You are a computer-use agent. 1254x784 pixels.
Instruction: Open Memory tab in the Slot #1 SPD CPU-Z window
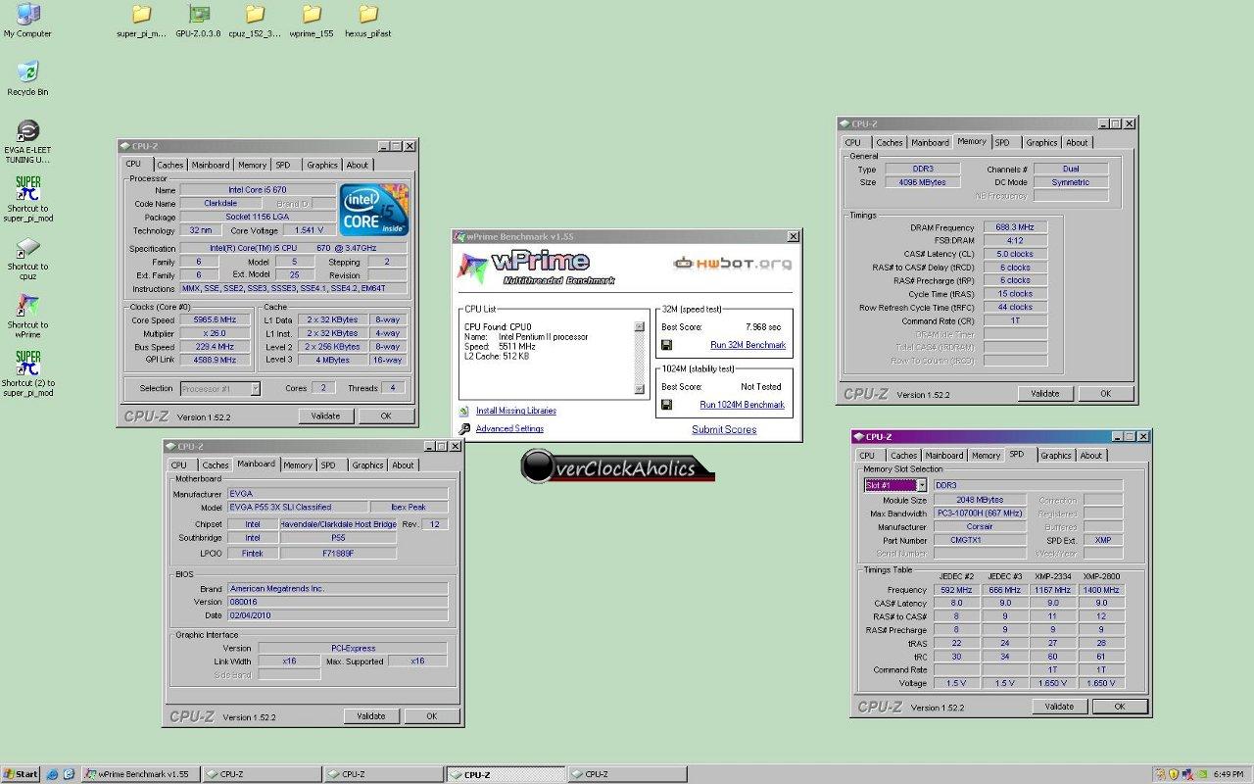pyautogui.click(x=986, y=455)
